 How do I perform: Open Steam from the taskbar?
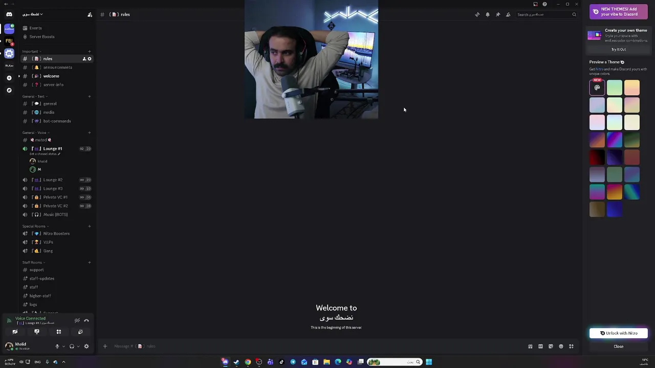(x=236, y=362)
